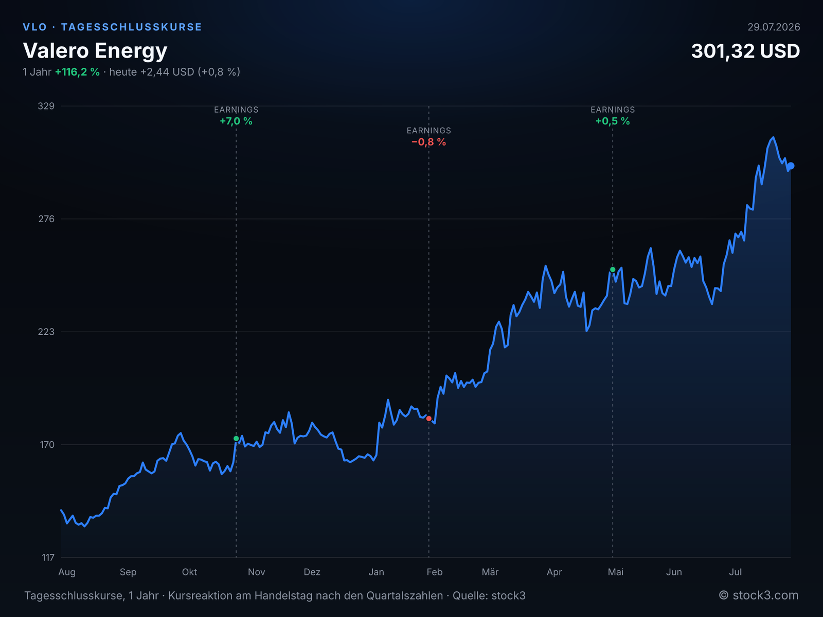
Task: Click the Dez x-axis label
Action: click(x=312, y=572)
